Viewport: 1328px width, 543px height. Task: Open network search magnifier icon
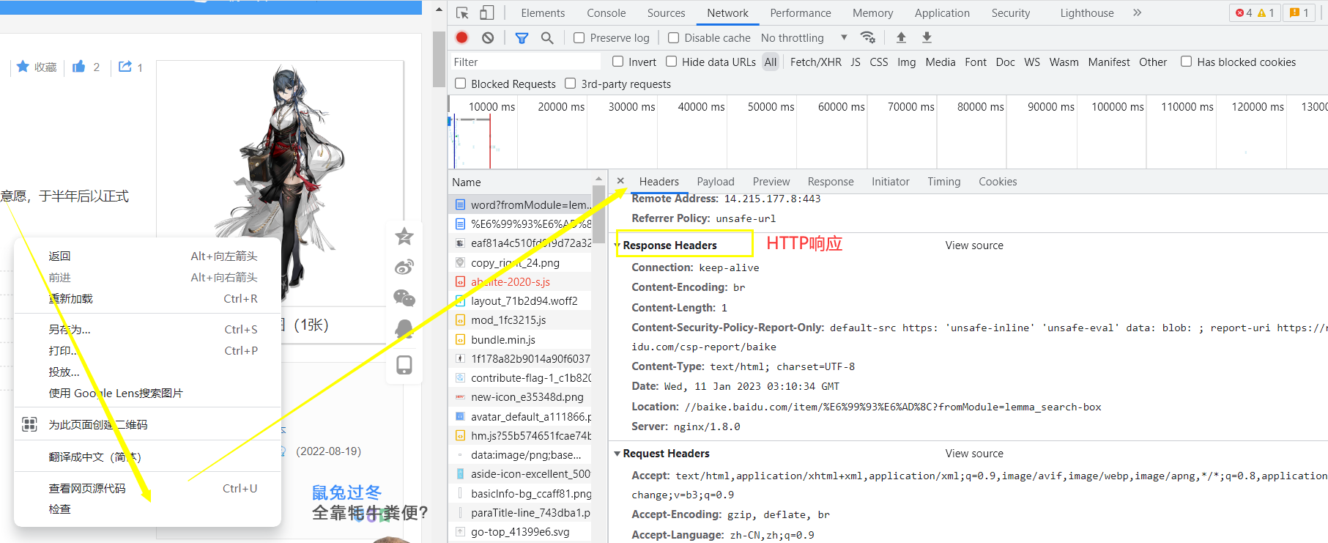click(x=547, y=37)
